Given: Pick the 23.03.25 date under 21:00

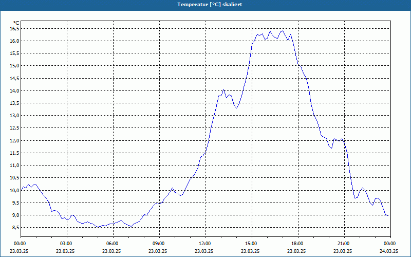Looking at the screenshot, I should pyautogui.click(x=343, y=251).
